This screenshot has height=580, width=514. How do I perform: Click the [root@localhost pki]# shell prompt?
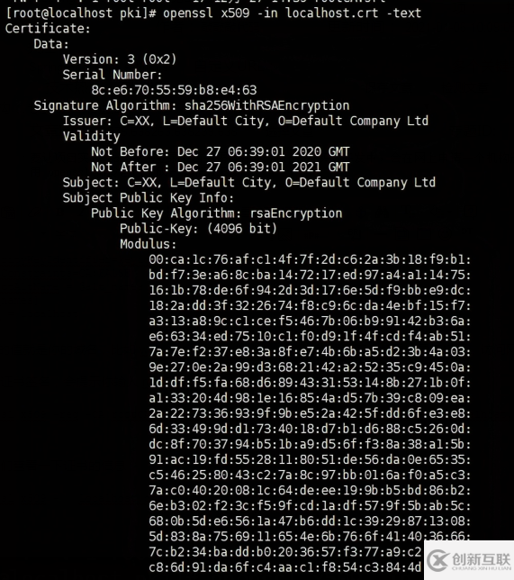(x=81, y=14)
